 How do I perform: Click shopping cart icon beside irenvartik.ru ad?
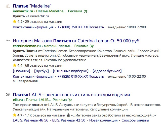[86, 11]
